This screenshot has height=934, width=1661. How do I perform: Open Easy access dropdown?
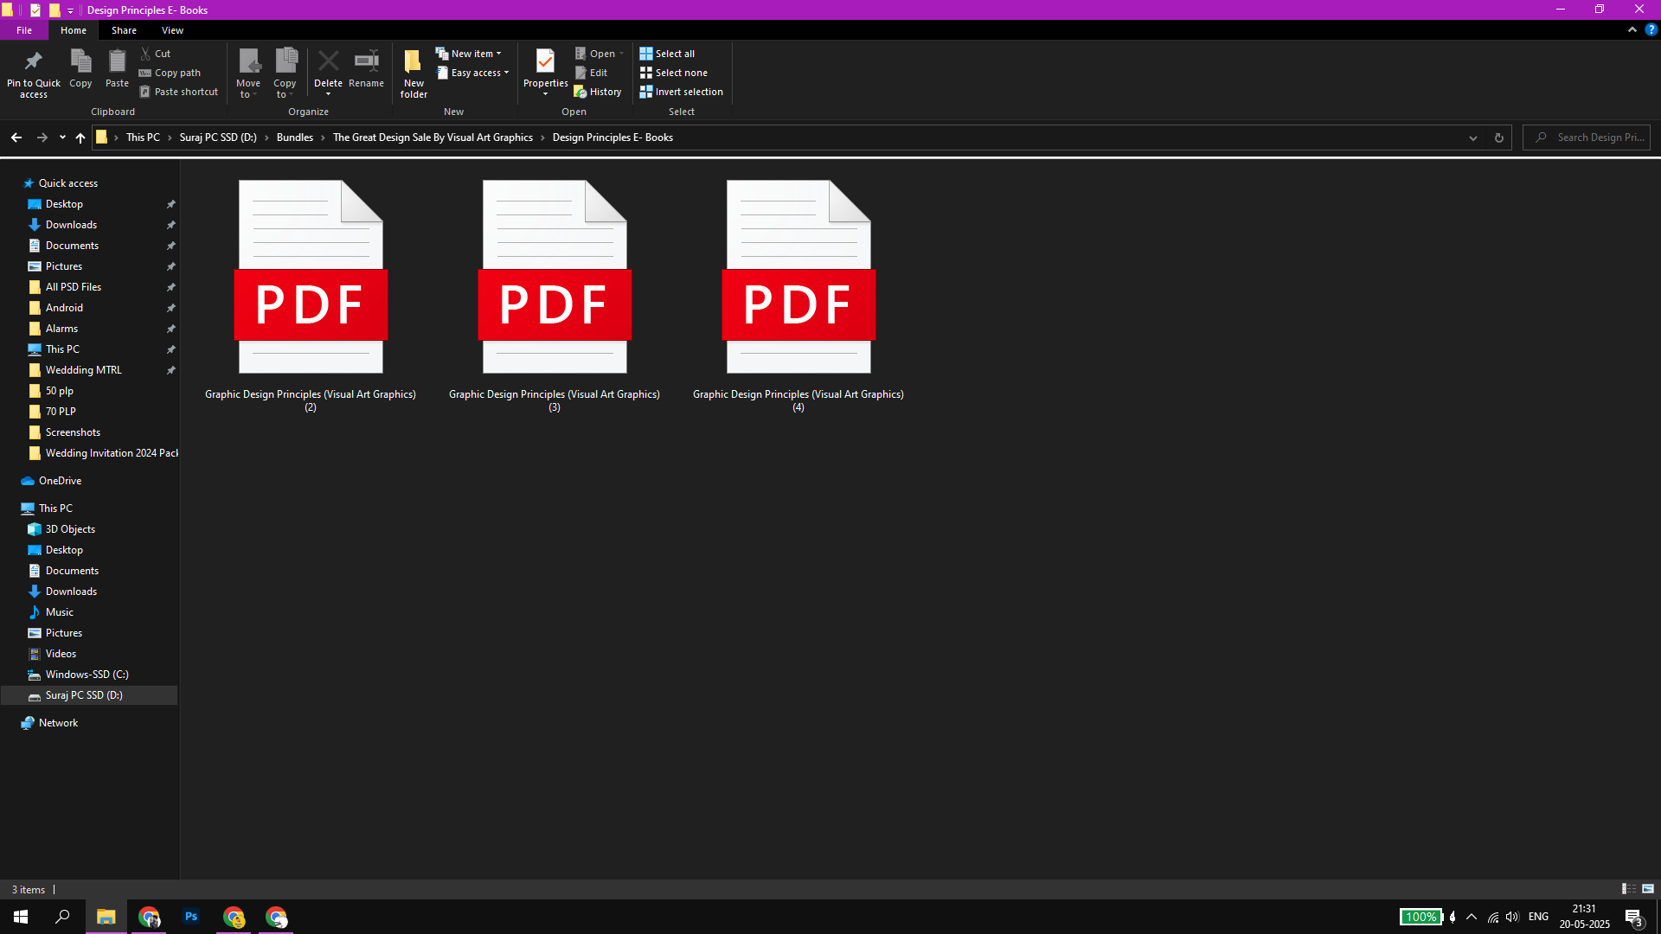(472, 73)
